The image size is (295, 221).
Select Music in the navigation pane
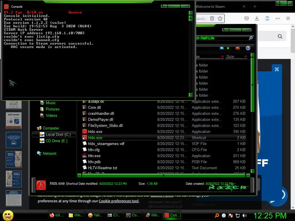click(50, 103)
